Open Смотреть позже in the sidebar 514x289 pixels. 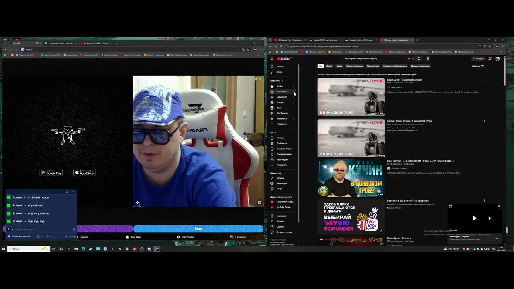click(284, 149)
